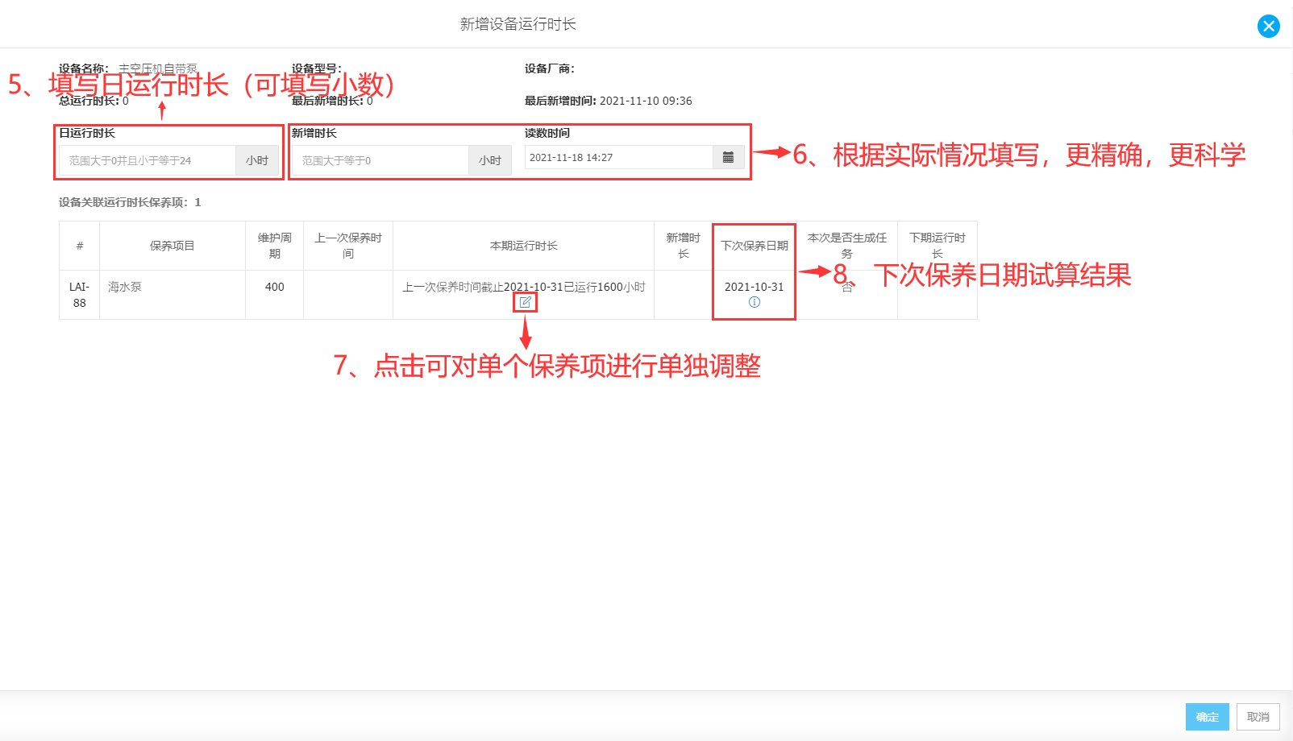1293x741 pixels.
Task: Click the 最后新增时间 value 2021-11-10 09:36
Action: (x=646, y=101)
